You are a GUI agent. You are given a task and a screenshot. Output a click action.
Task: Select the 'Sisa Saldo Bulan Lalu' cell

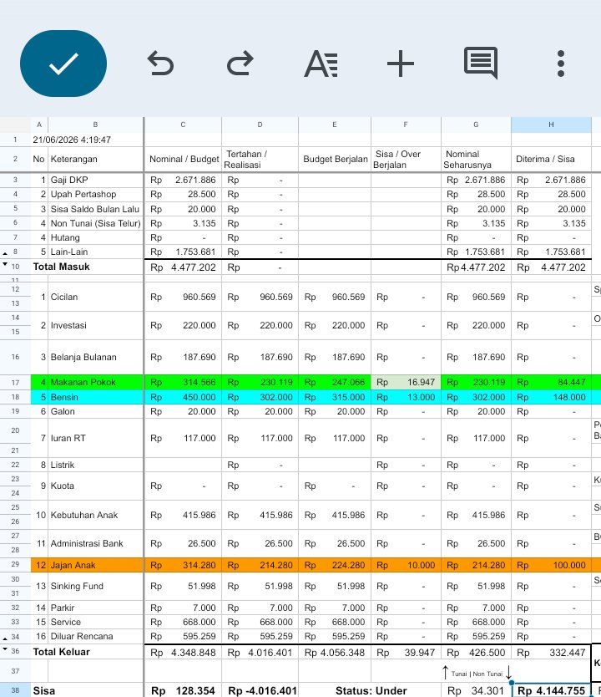(95, 209)
